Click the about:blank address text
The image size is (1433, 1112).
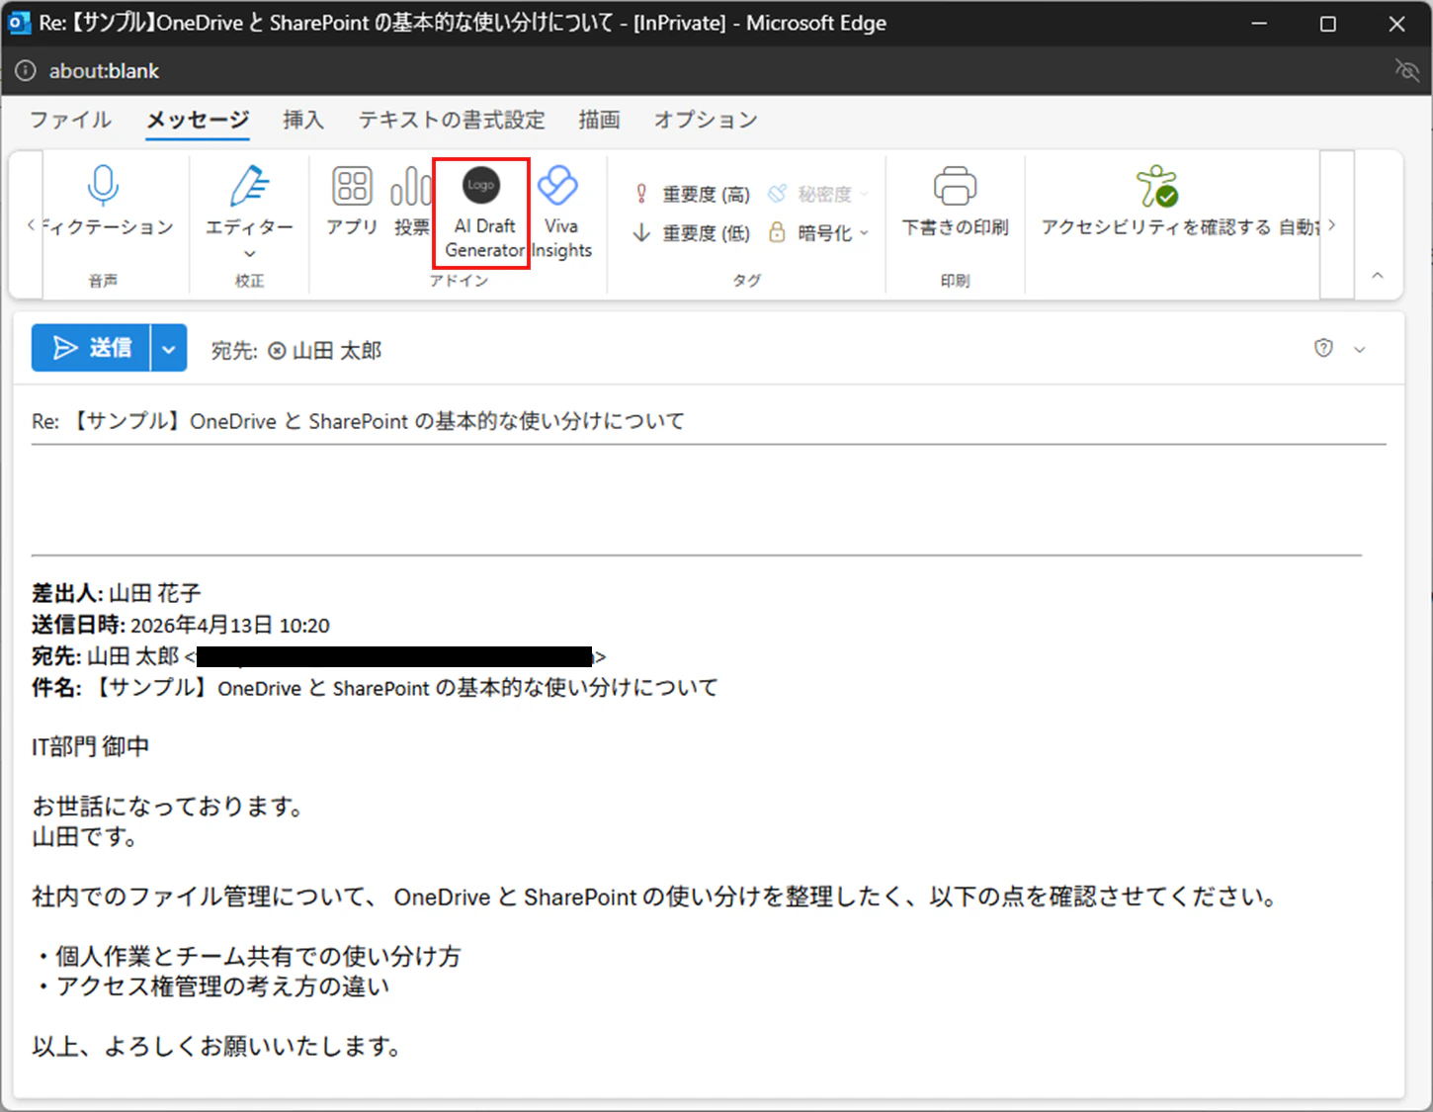pyautogui.click(x=104, y=71)
